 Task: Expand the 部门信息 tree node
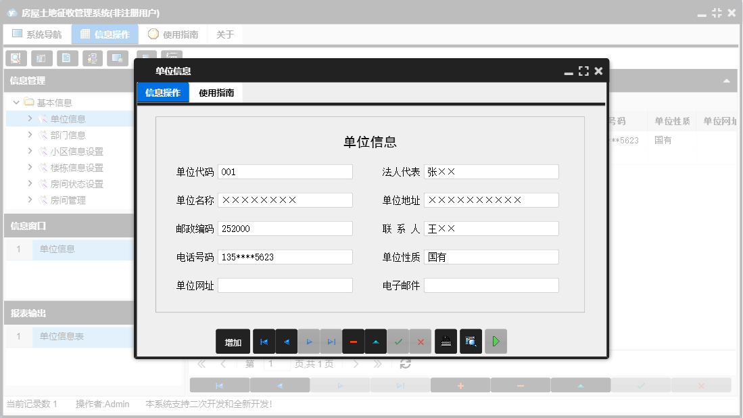[x=31, y=135]
